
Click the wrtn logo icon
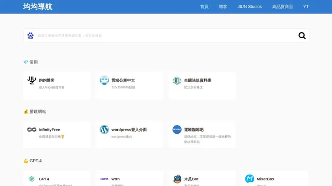coord(104,179)
